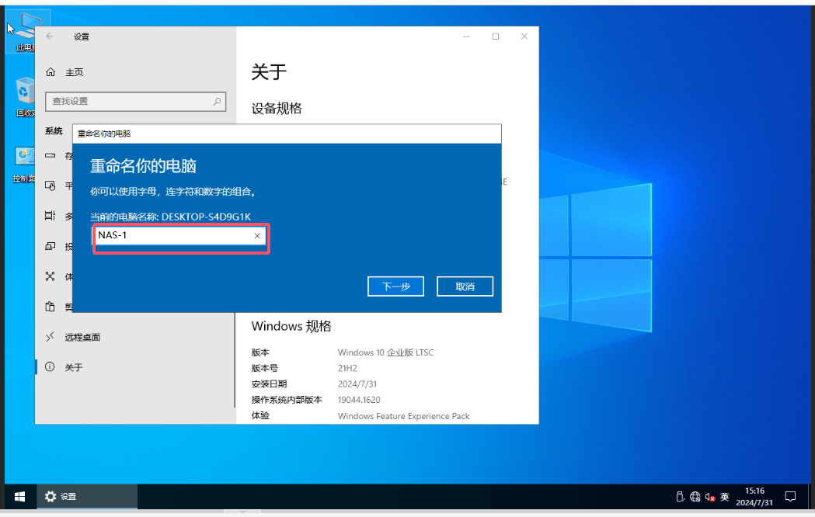Click the Next (下一步) button

click(395, 286)
